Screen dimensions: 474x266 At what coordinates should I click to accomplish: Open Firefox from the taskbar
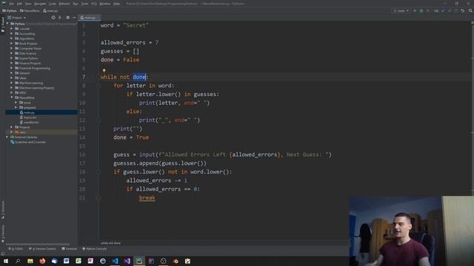(42, 261)
